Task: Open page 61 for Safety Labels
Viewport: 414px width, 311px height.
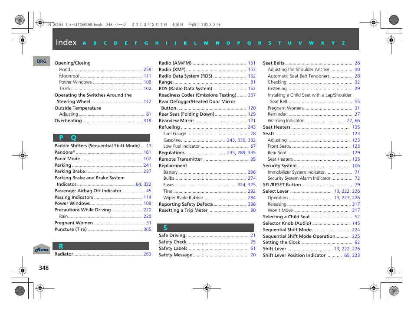Action: click(253, 248)
